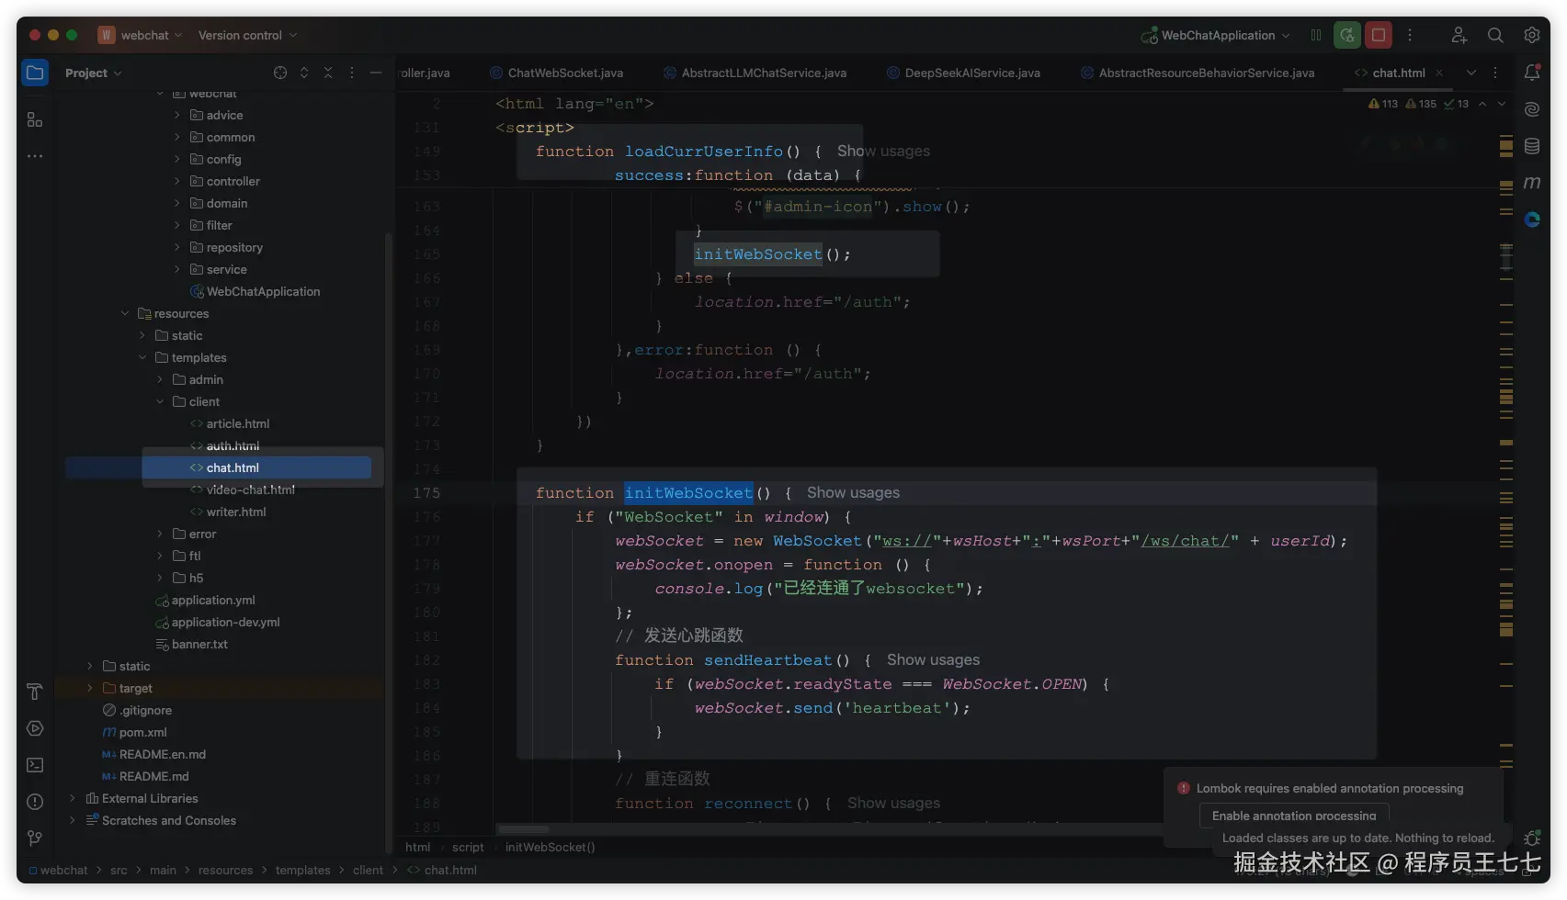The image size is (1567, 900).
Task: Open the Maven panel icon
Action: tap(1531, 183)
